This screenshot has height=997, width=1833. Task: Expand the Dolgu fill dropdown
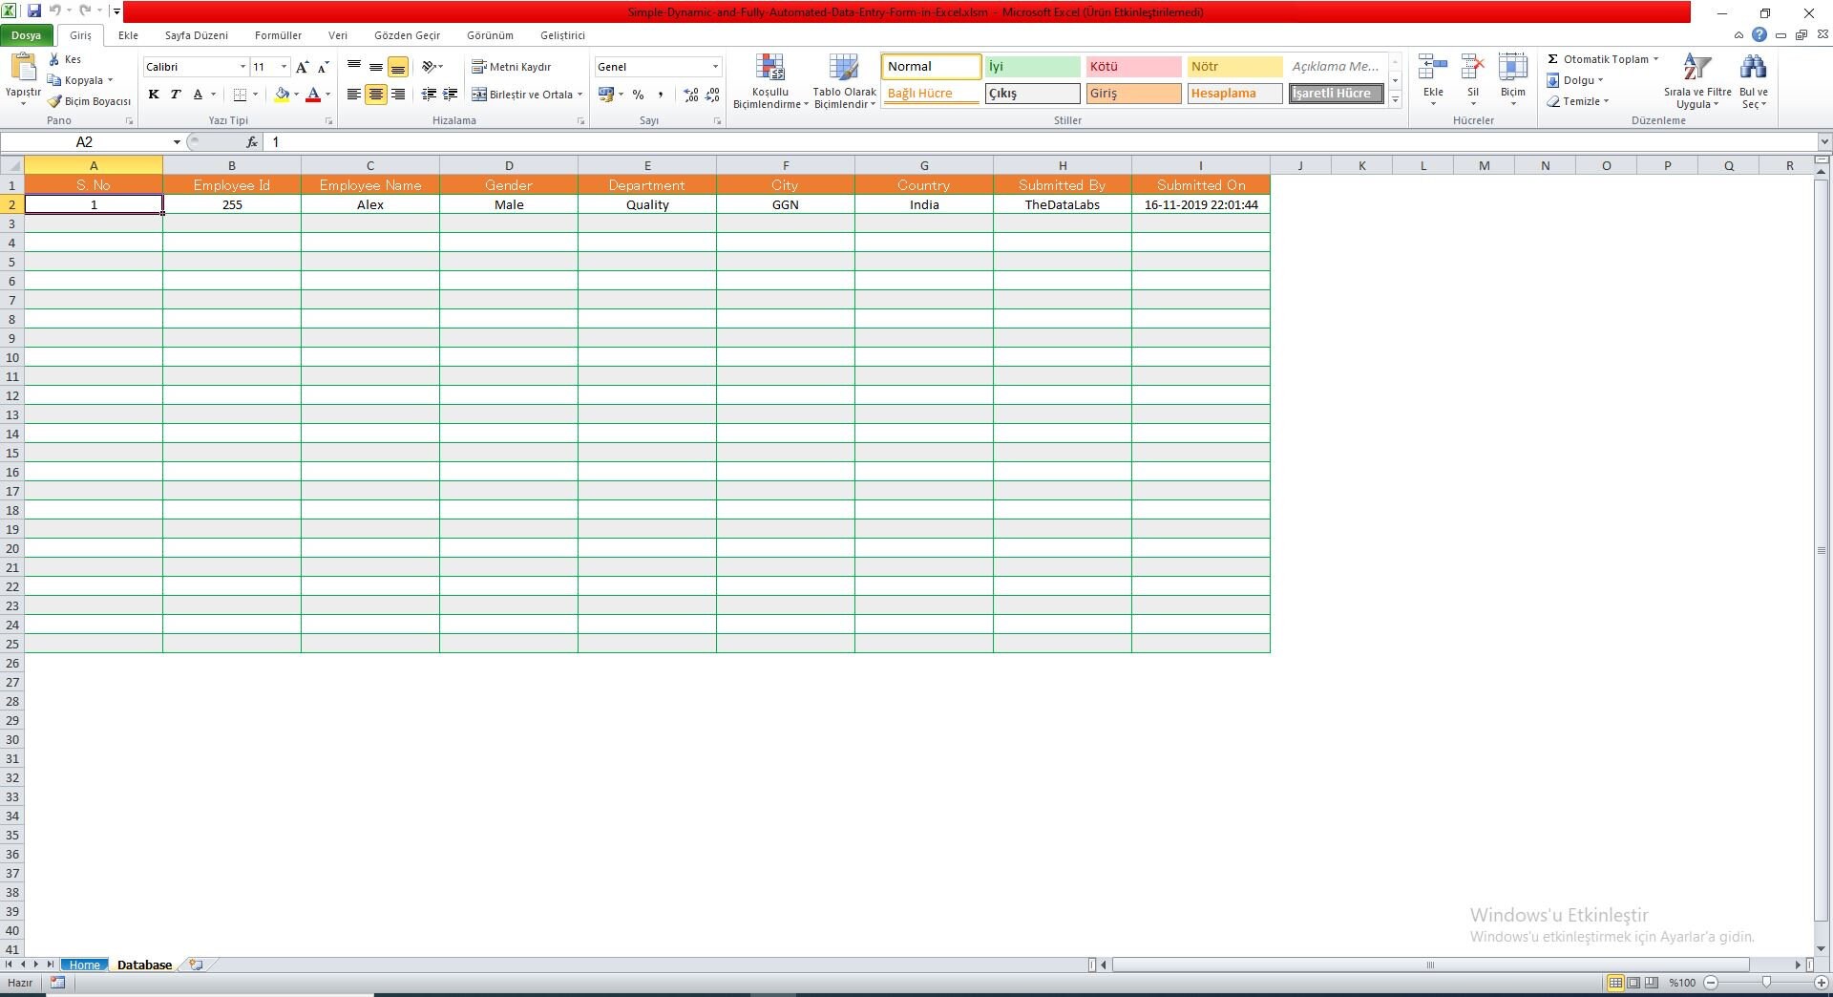[1600, 80]
